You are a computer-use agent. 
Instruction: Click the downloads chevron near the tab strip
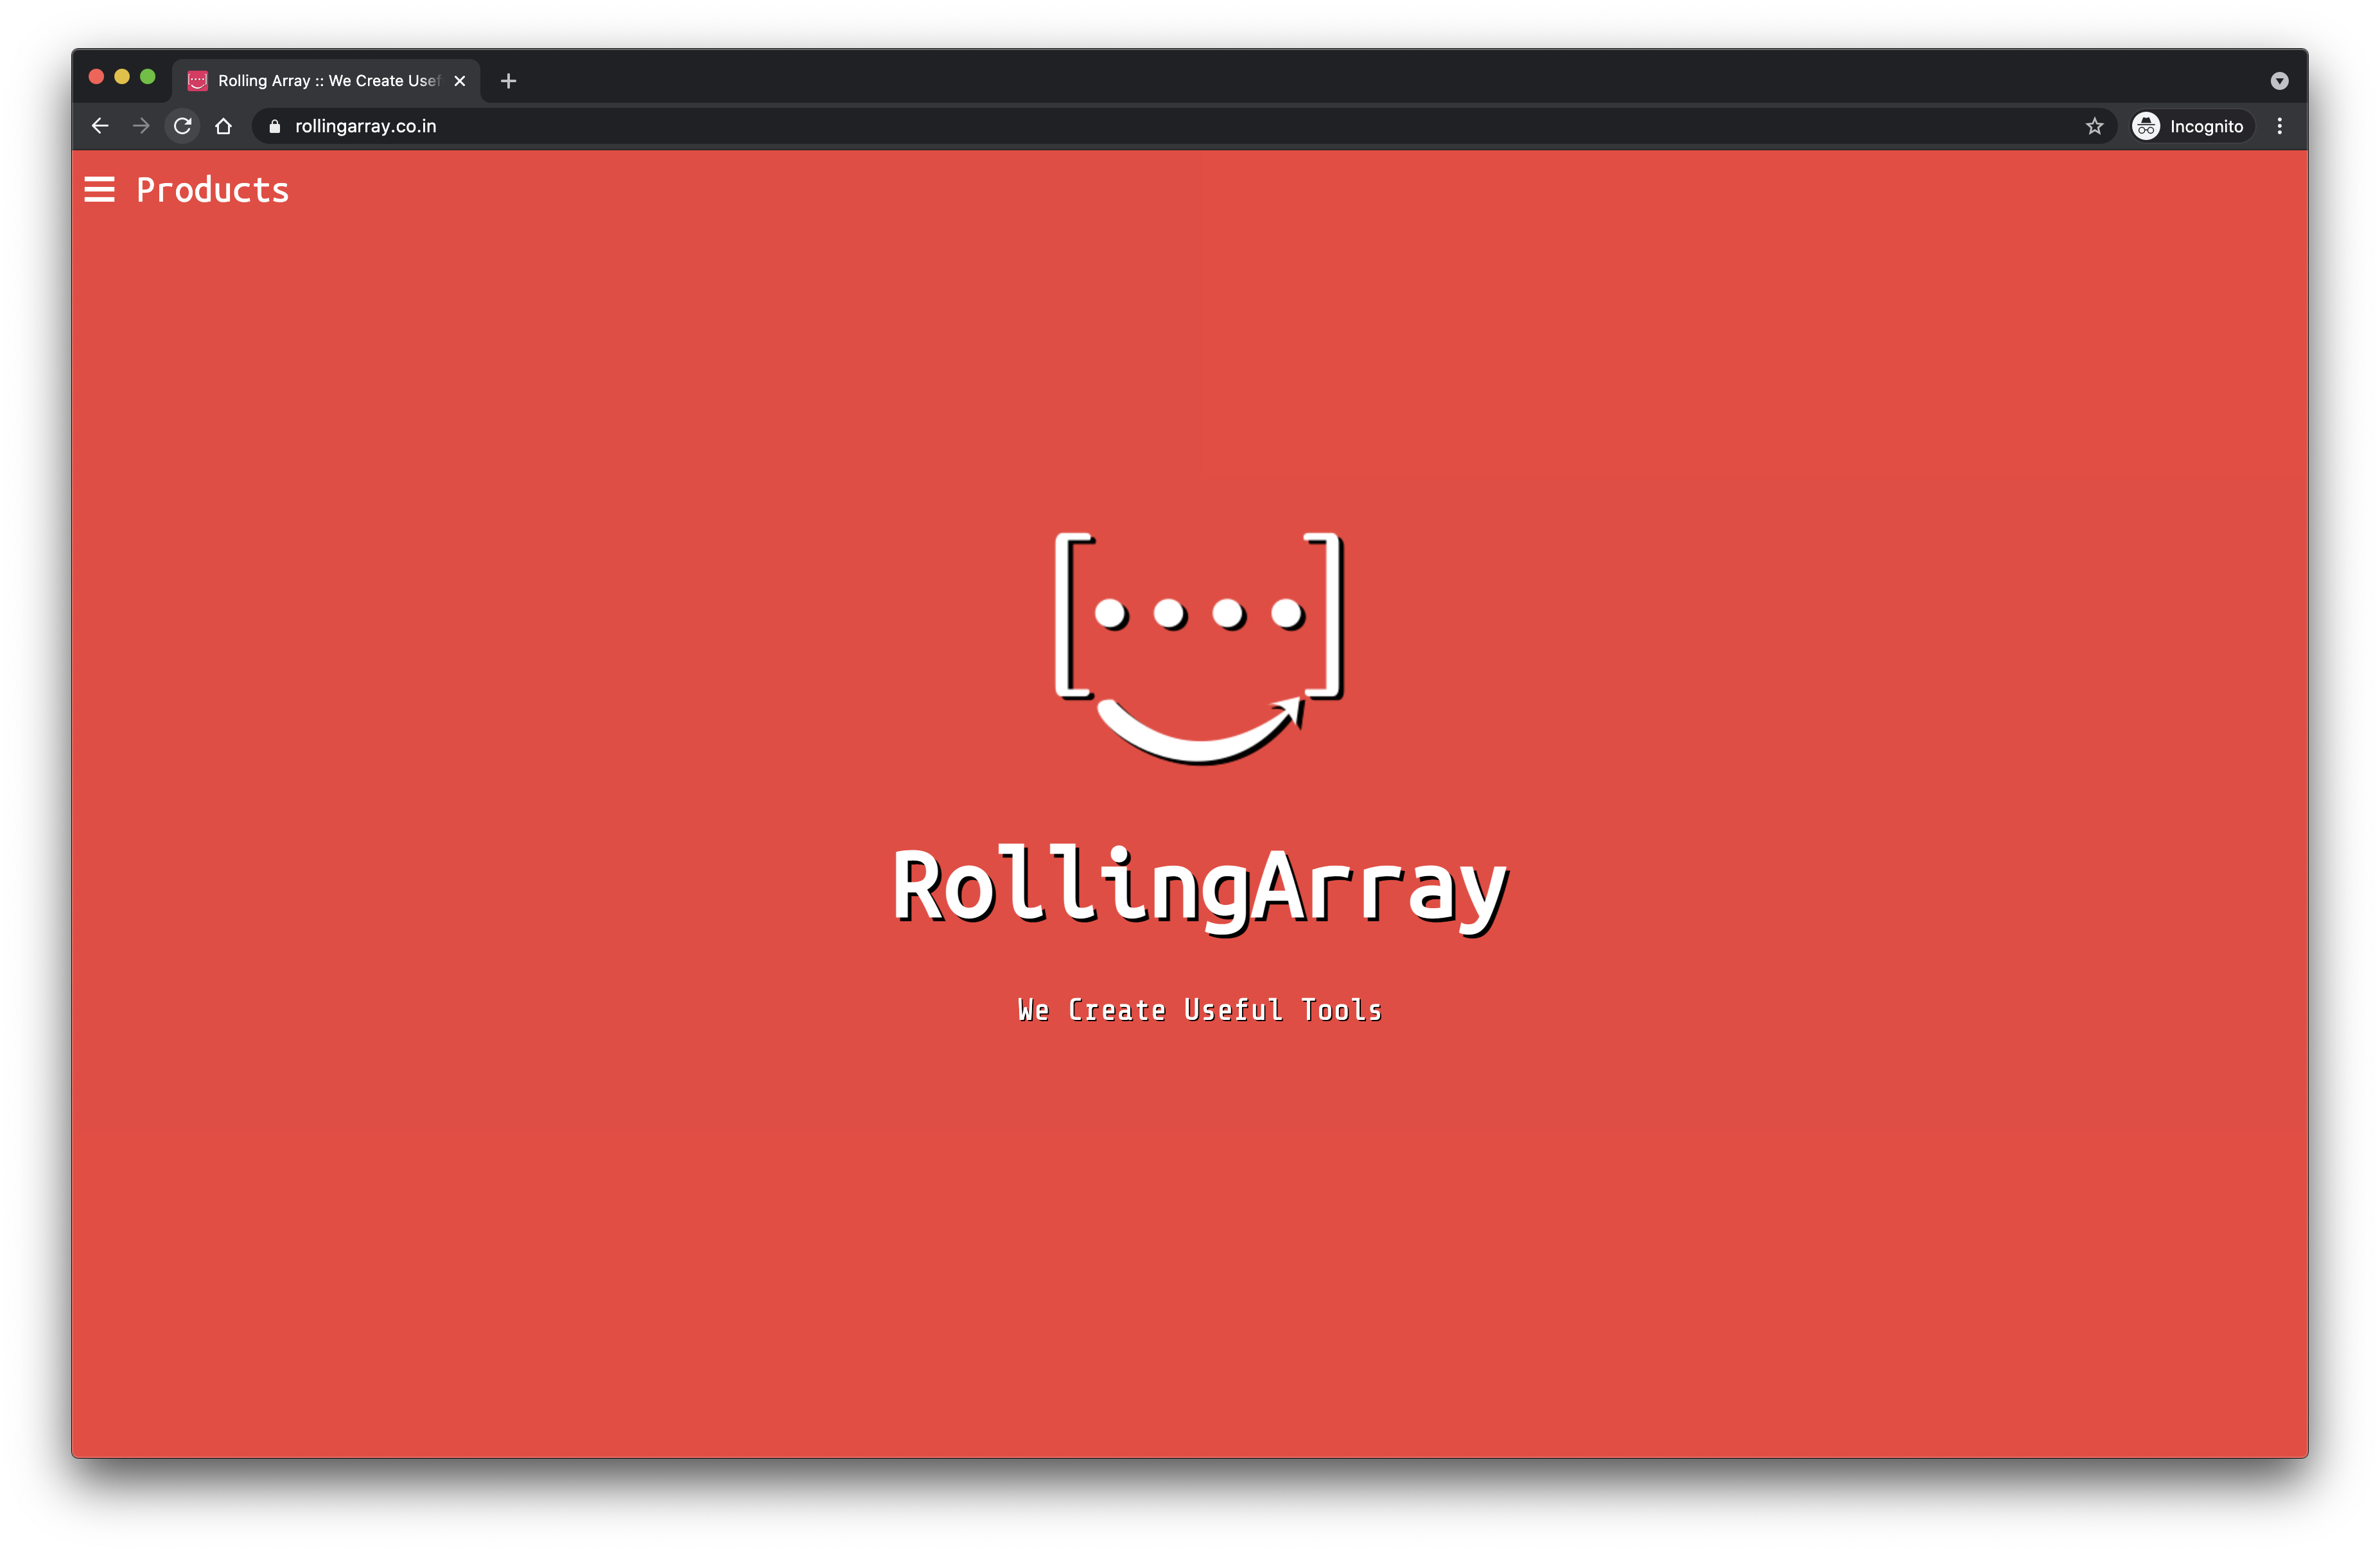click(x=2279, y=80)
